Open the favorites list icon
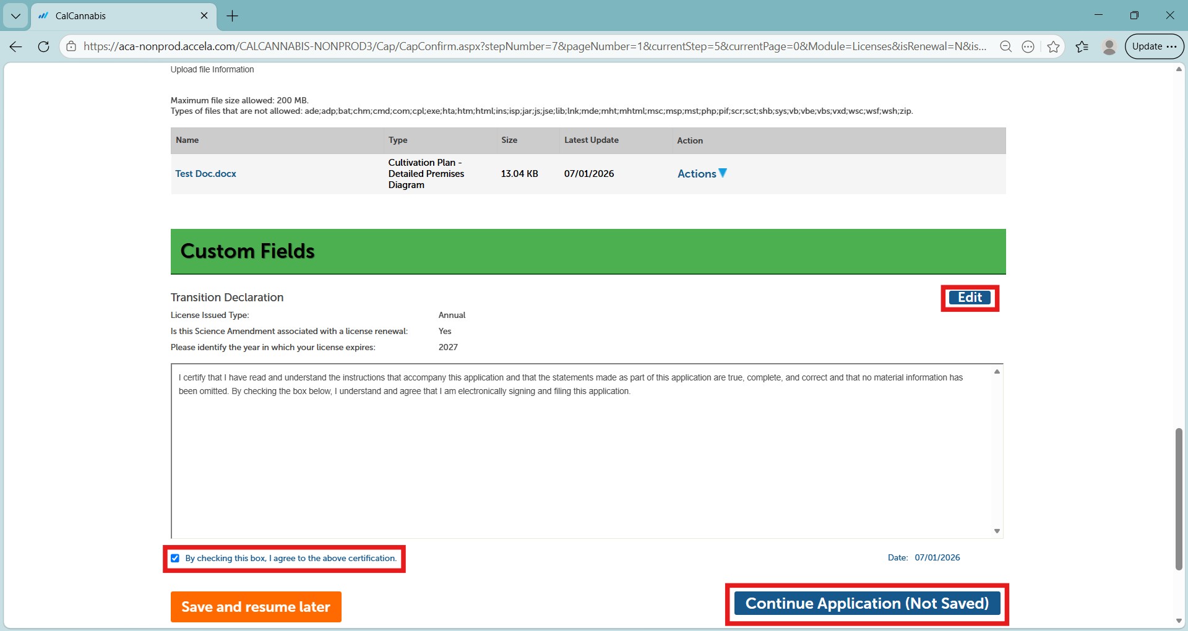This screenshot has height=631, width=1188. tap(1082, 46)
